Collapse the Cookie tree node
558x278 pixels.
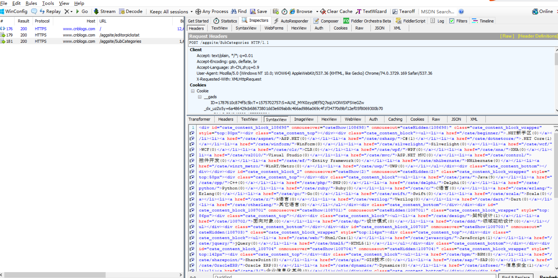[x=193, y=91]
